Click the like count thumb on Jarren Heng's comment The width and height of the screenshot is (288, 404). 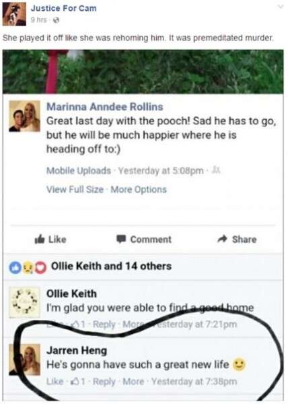(78, 381)
